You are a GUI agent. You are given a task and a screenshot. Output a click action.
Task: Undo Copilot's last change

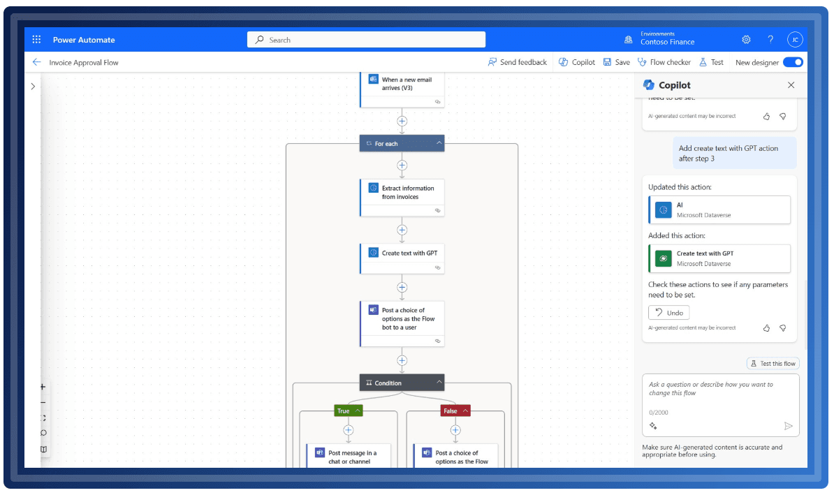(668, 313)
